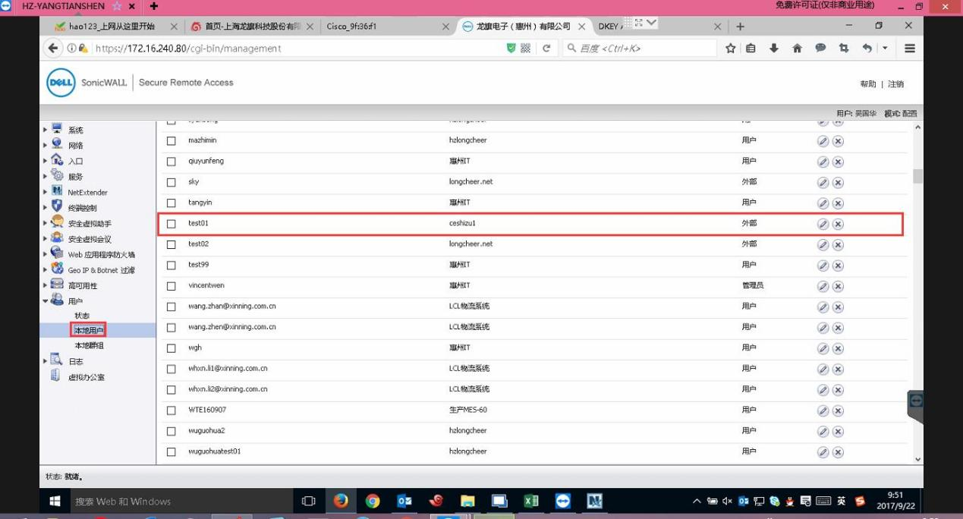Screen dimensions: 963x519
Task: Click the Firefox downloads arrow icon
Action: (x=774, y=49)
